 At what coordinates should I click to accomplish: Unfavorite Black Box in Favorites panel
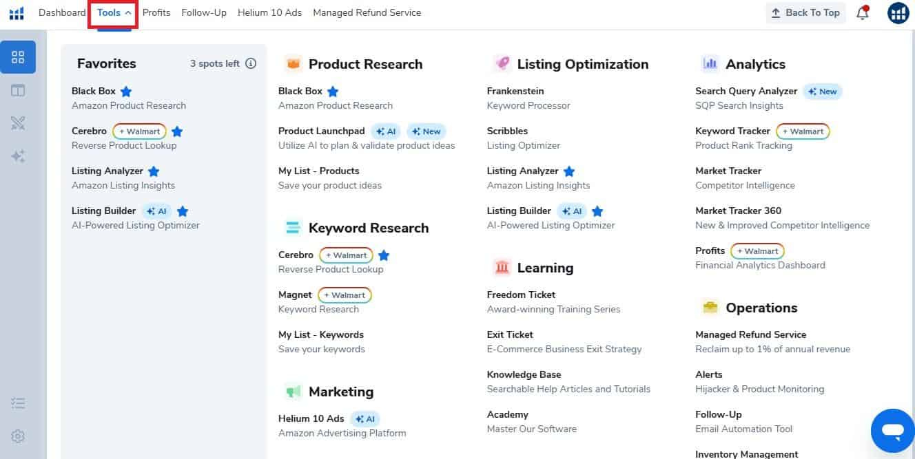pos(126,92)
